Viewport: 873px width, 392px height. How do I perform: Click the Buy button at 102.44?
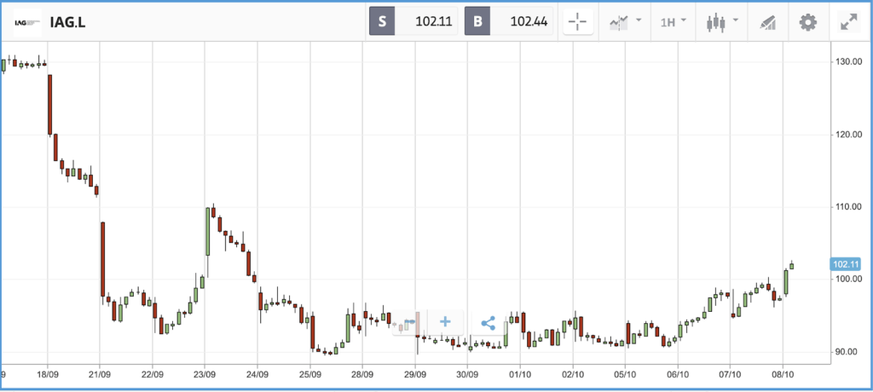pos(509,22)
